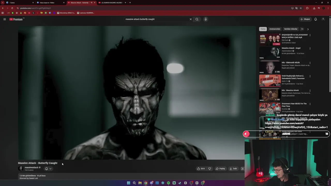The height and width of the screenshot is (186, 331).
Task: Open BAŞAKŞEHİR vs GALATASARAY live thumbnail
Action: tap(270, 40)
